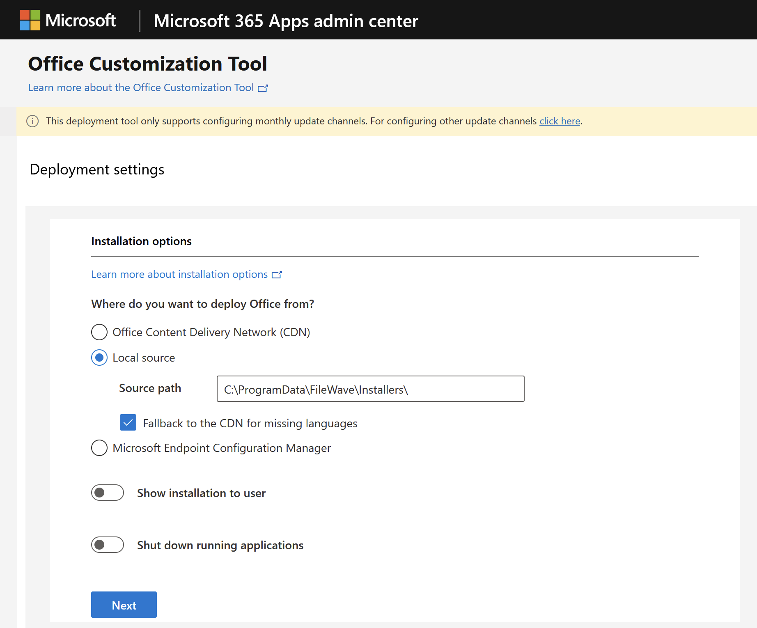757x628 pixels.
Task: Click the Source path input field
Action: (371, 389)
